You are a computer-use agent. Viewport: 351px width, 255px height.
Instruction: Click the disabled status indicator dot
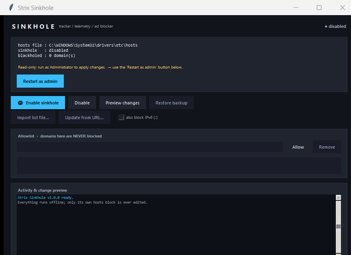point(326,26)
